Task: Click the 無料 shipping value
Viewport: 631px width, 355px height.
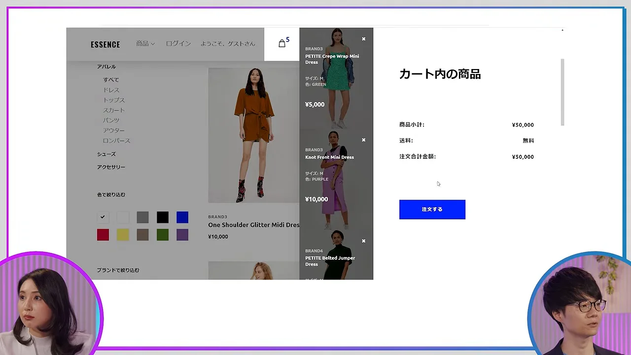Action: pyautogui.click(x=528, y=141)
